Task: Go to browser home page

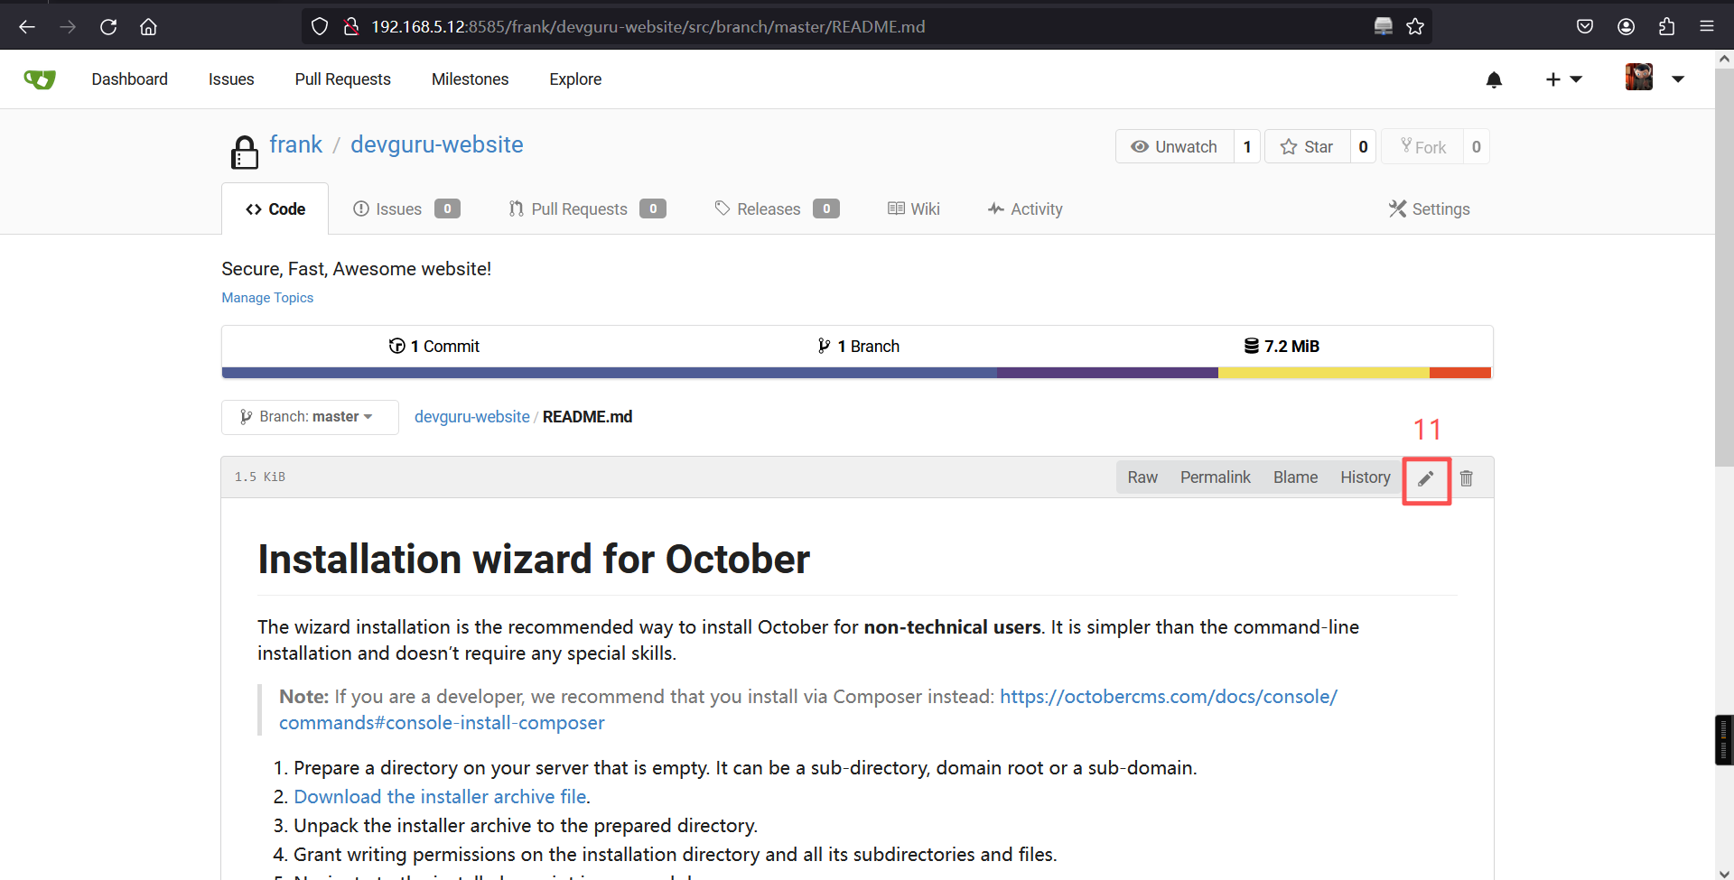Action: [149, 26]
